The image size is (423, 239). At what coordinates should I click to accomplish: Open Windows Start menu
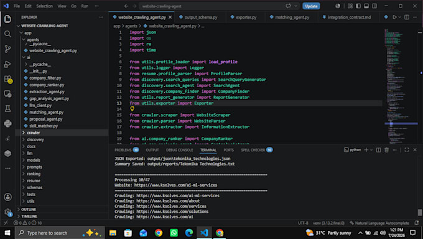(7, 233)
